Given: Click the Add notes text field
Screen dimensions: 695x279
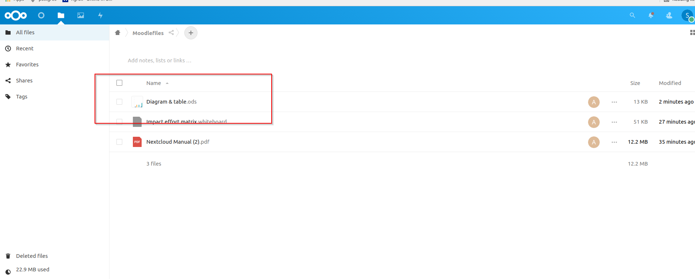Looking at the screenshot, I should [160, 61].
